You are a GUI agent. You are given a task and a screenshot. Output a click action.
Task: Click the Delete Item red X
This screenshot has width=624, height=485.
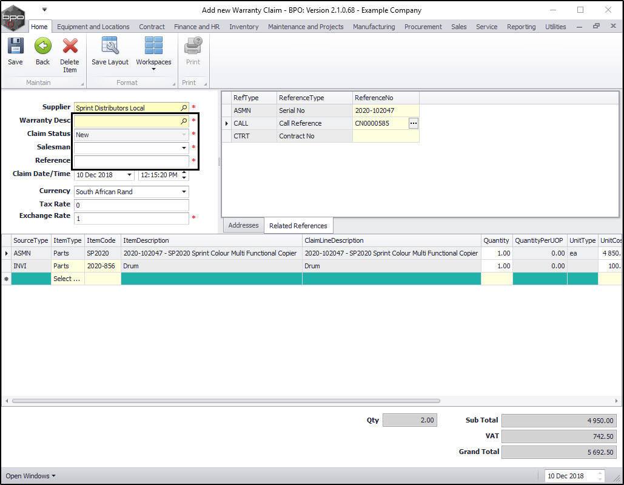coord(70,46)
